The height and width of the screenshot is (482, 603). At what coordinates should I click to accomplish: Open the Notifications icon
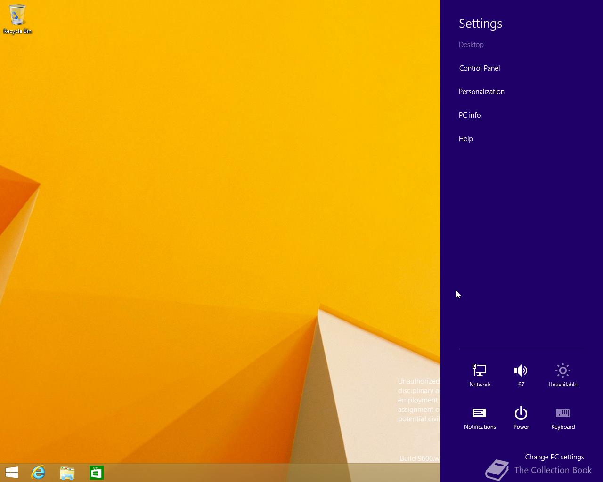tap(480, 418)
